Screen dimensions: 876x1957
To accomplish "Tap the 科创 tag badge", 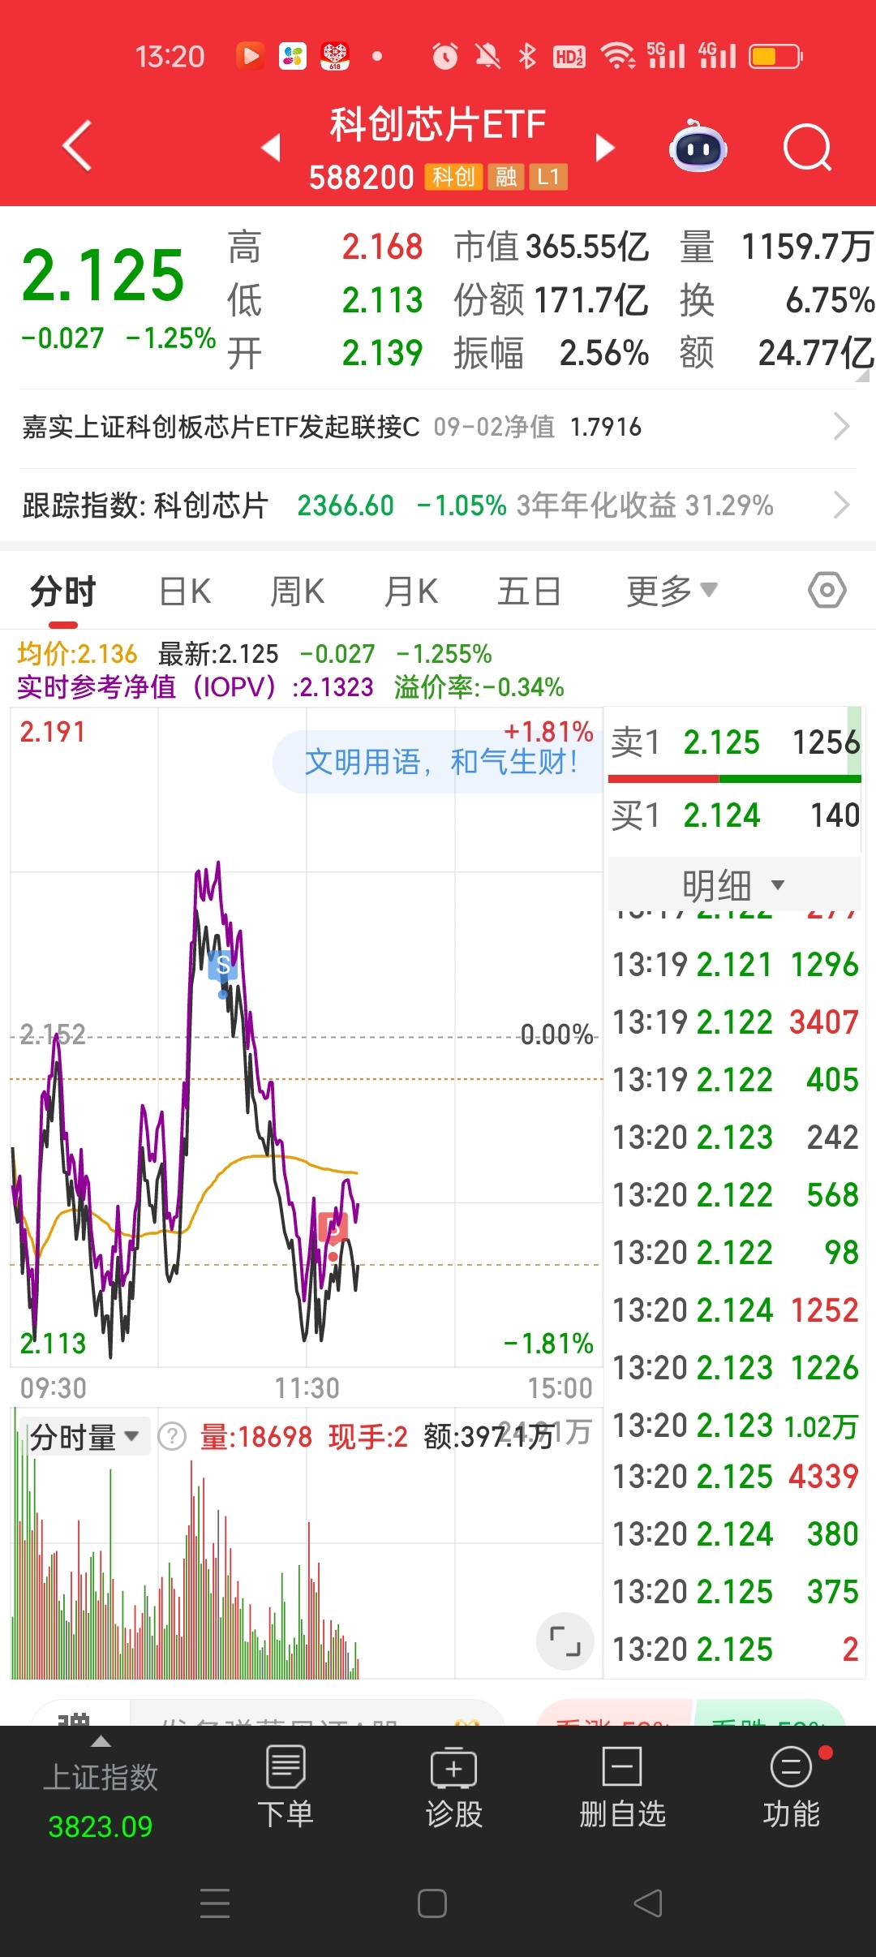I will pos(454,177).
